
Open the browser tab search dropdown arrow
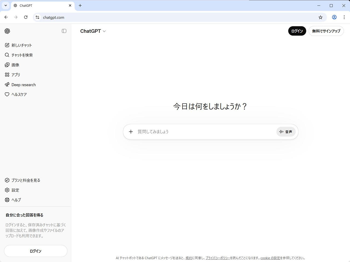[x=5, y=5]
